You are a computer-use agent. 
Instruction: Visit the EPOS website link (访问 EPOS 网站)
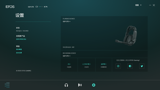[21, 39]
